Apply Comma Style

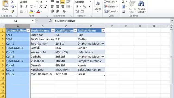click(x=89, y=7)
